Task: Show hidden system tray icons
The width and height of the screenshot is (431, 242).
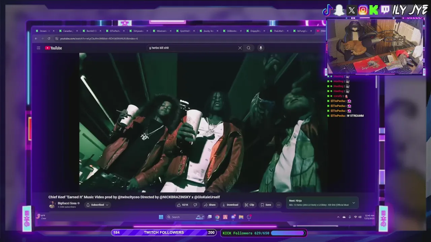Action: click(338, 217)
